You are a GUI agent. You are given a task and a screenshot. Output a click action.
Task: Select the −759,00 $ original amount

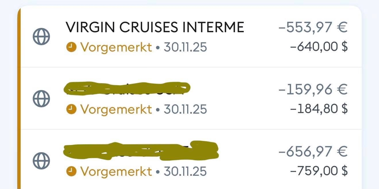[319, 171]
